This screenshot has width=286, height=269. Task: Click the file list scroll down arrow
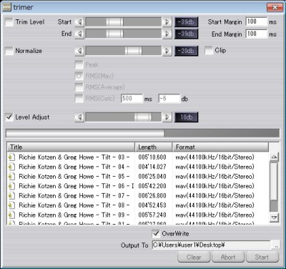coord(275,217)
